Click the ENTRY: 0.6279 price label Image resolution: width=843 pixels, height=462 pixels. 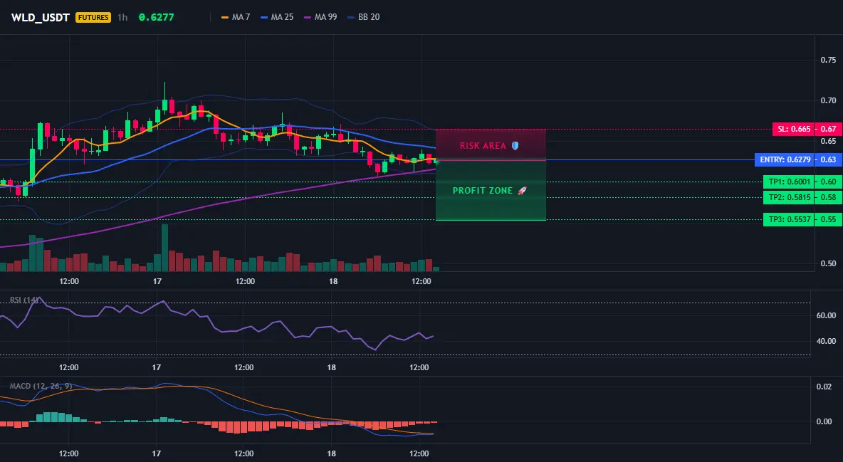pyautogui.click(x=785, y=159)
